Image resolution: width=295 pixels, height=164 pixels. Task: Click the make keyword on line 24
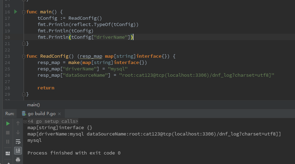tap(74, 63)
